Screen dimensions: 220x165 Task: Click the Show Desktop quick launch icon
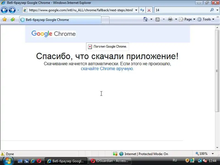tap(20, 161)
